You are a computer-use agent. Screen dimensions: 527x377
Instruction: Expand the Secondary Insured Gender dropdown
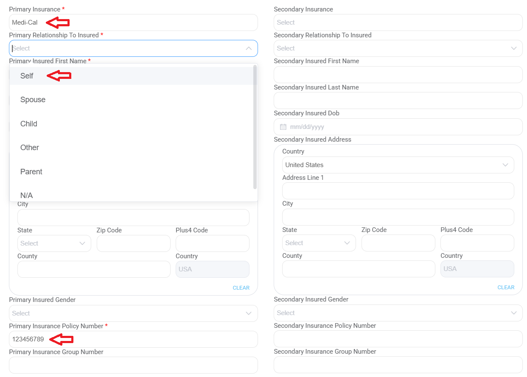point(398,313)
